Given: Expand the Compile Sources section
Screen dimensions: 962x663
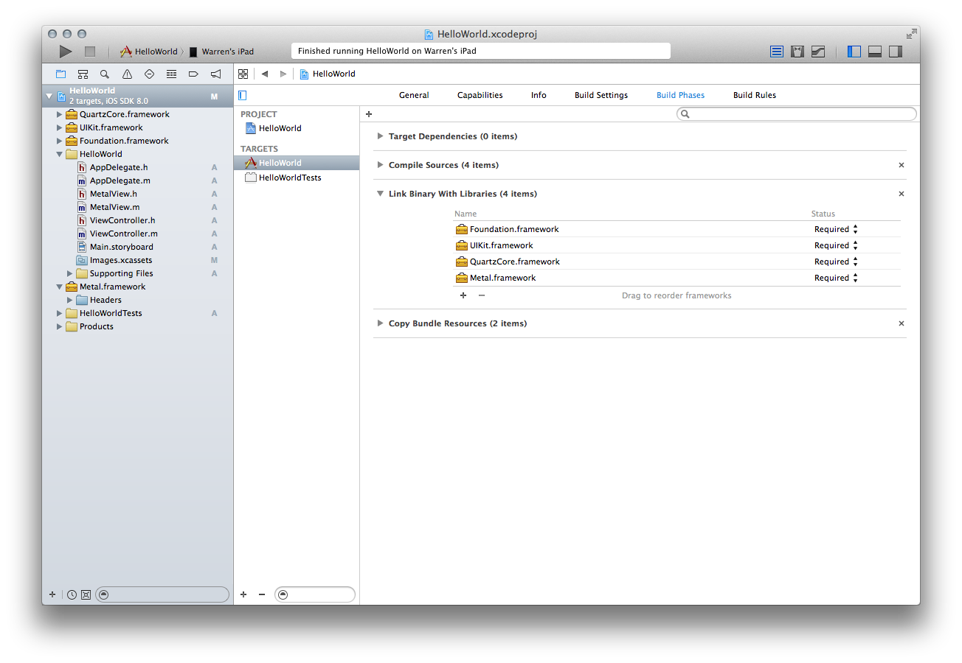Looking at the screenshot, I should tap(380, 165).
